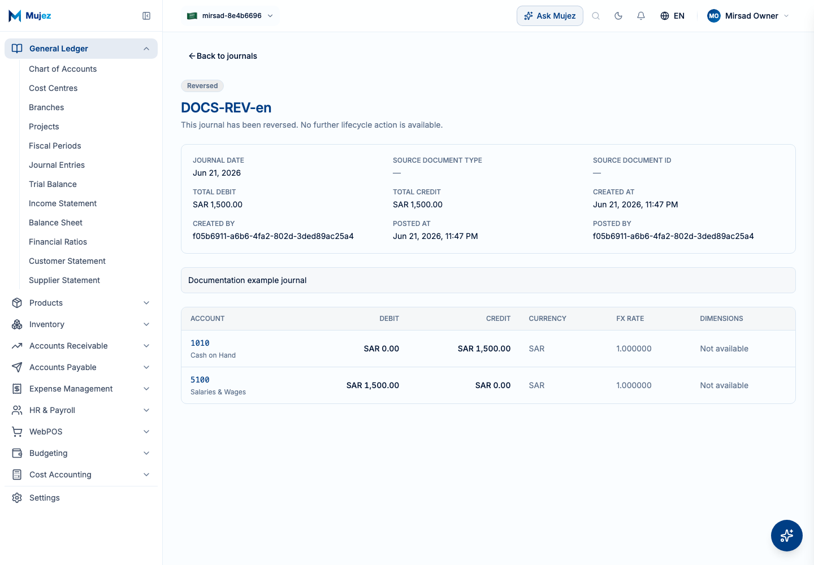Open account 1010 link
This screenshot has height=565, width=814.
tap(200, 343)
